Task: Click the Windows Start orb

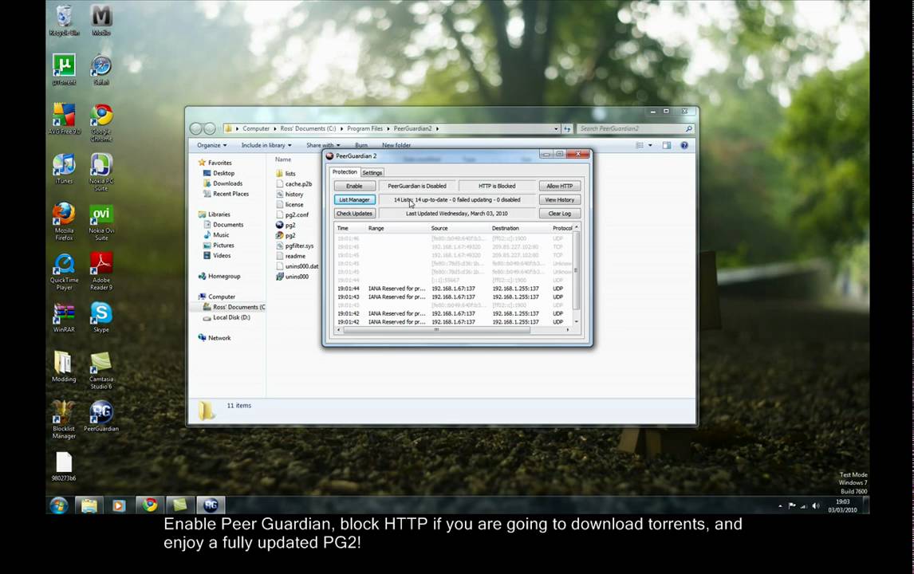Action: pos(58,505)
